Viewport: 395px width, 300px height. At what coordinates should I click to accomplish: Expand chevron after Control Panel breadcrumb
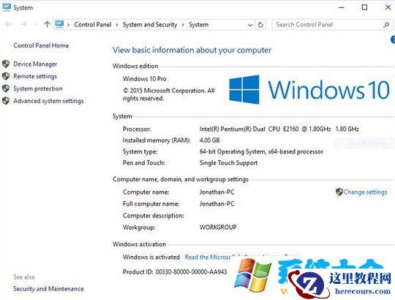click(x=117, y=25)
